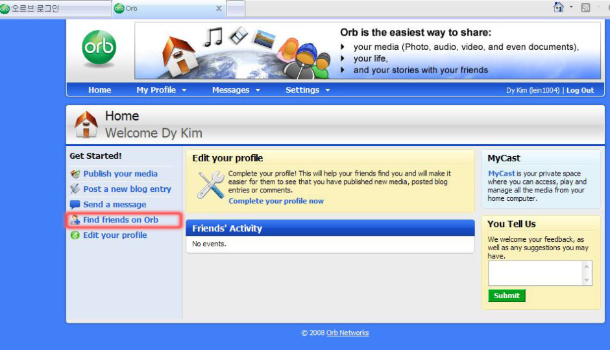Image resolution: width=610 pixels, height=350 pixels.
Task: Open the MyCast link
Action: (502, 173)
